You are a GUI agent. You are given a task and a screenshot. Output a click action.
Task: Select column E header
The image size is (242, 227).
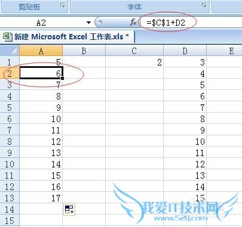(224, 51)
